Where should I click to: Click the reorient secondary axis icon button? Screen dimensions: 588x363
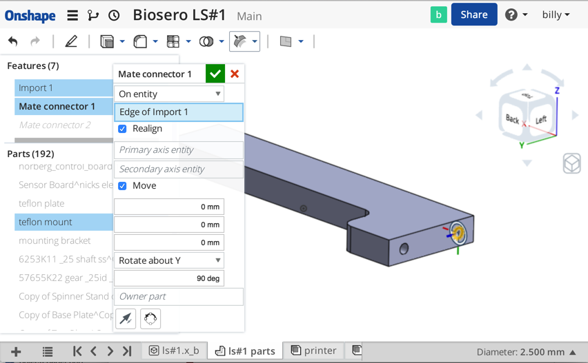pos(150,319)
